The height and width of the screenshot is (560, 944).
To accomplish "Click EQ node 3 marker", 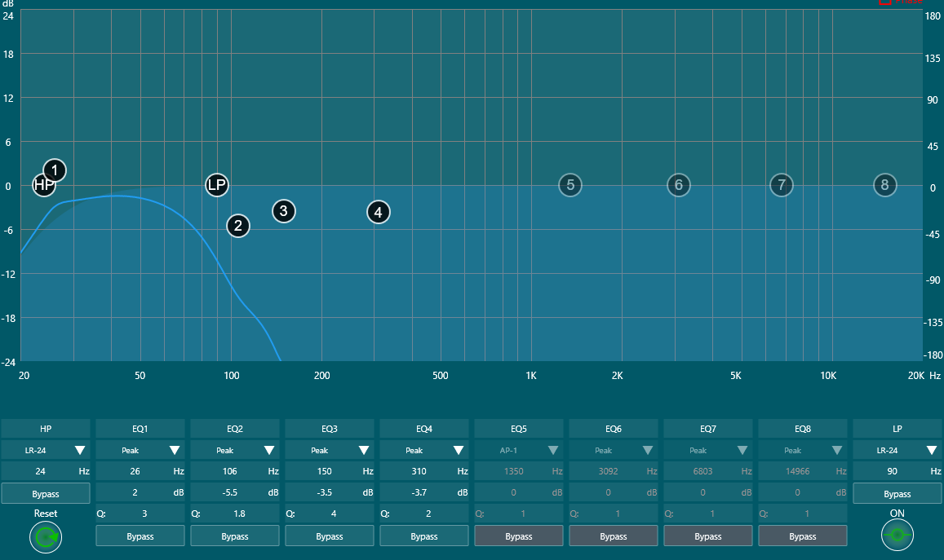I will (283, 211).
